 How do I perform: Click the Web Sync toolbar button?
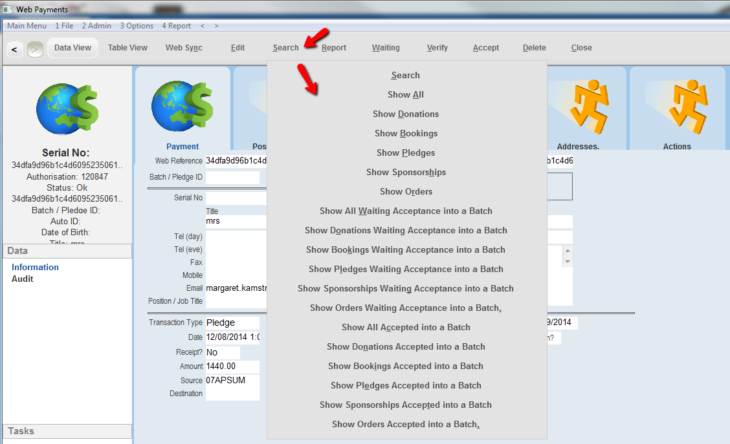tap(184, 48)
